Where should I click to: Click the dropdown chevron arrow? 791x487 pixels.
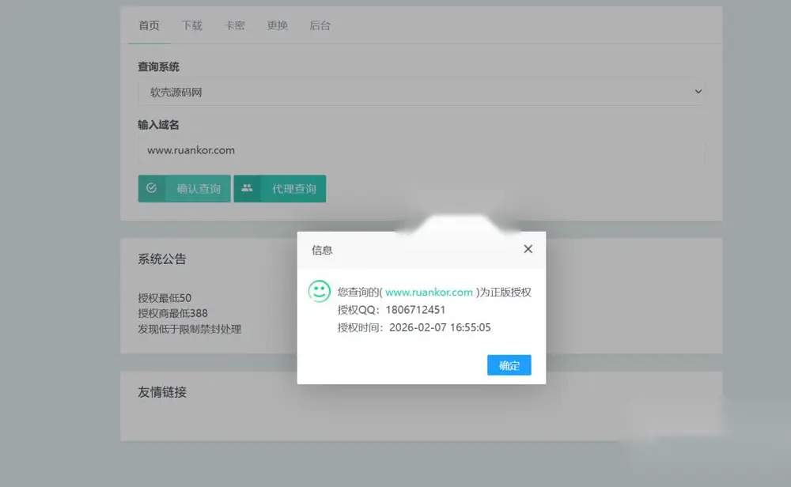(x=698, y=92)
